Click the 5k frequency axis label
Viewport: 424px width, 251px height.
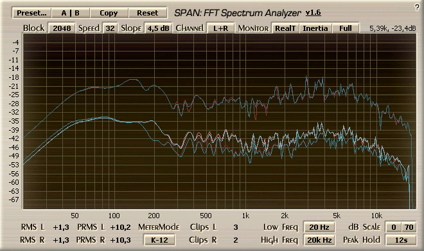pos(337,216)
